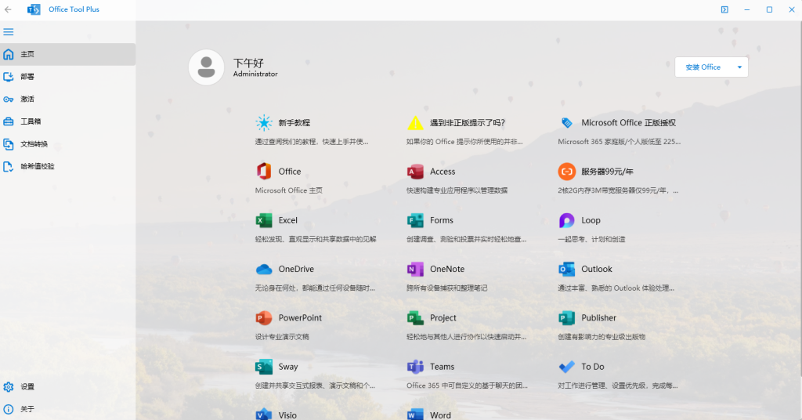Click the Access app icon
The height and width of the screenshot is (420, 802).
[415, 172]
